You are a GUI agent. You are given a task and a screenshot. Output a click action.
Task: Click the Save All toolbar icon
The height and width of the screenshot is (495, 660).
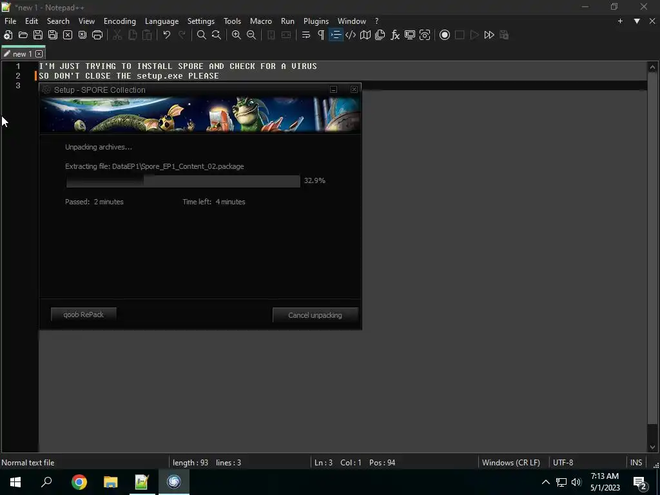[53, 35]
